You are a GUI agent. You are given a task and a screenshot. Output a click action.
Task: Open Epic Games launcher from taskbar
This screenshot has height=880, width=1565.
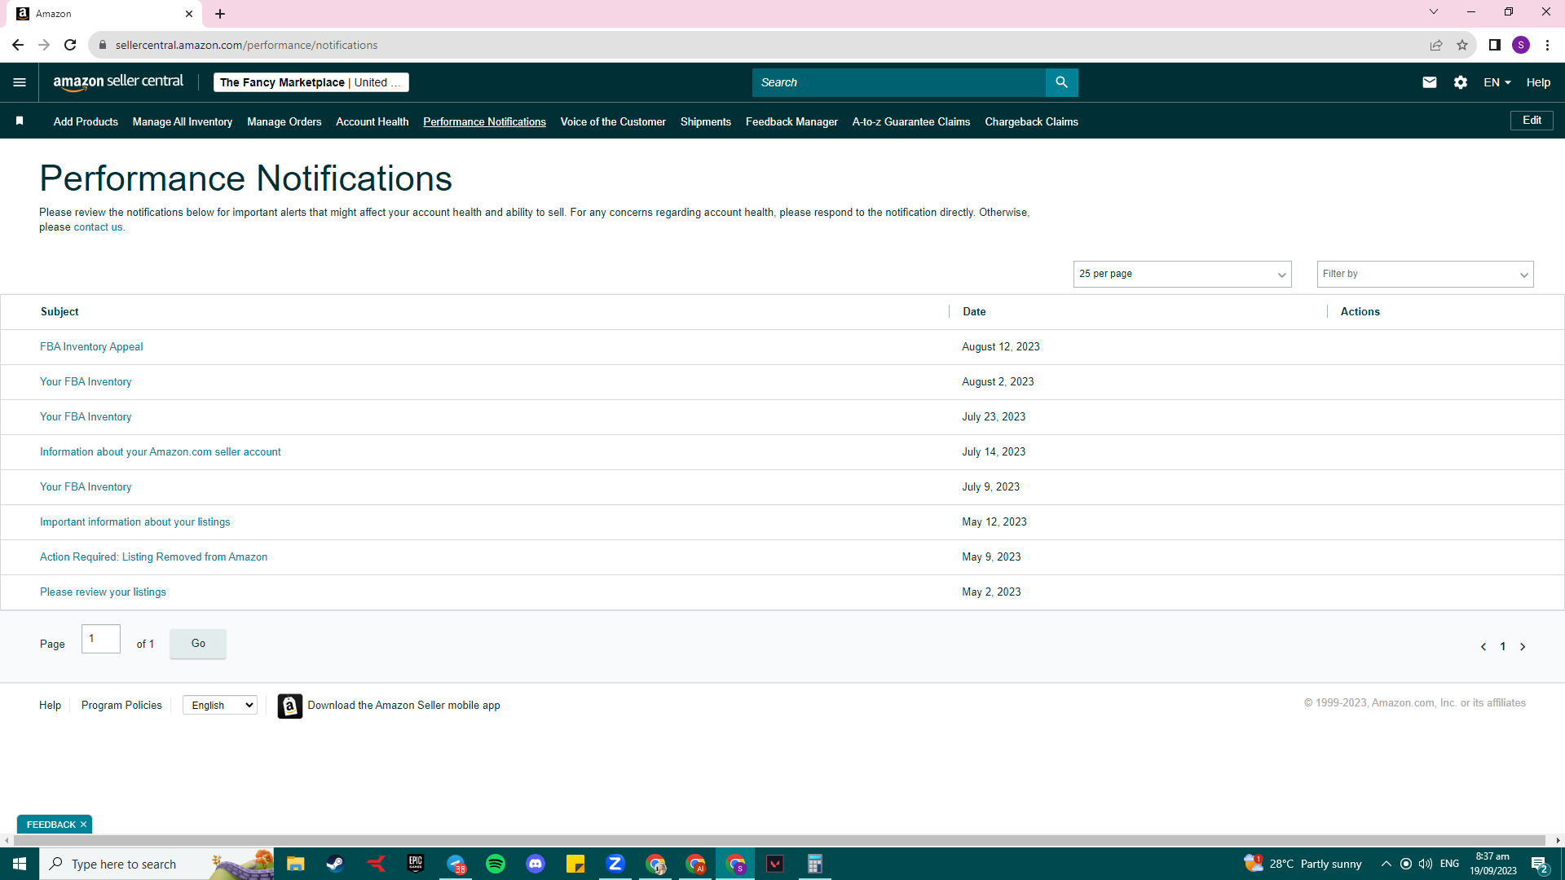(416, 864)
